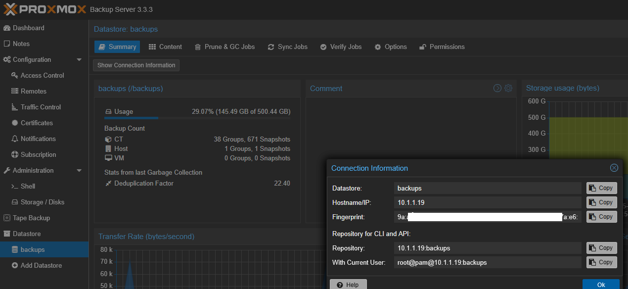The height and width of the screenshot is (289, 628).
Task: Click the Repository field 10.1.1.19:backups
Action: pos(488,248)
